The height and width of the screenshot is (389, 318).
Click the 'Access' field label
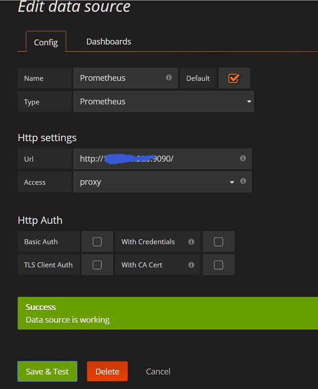[x=35, y=182]
